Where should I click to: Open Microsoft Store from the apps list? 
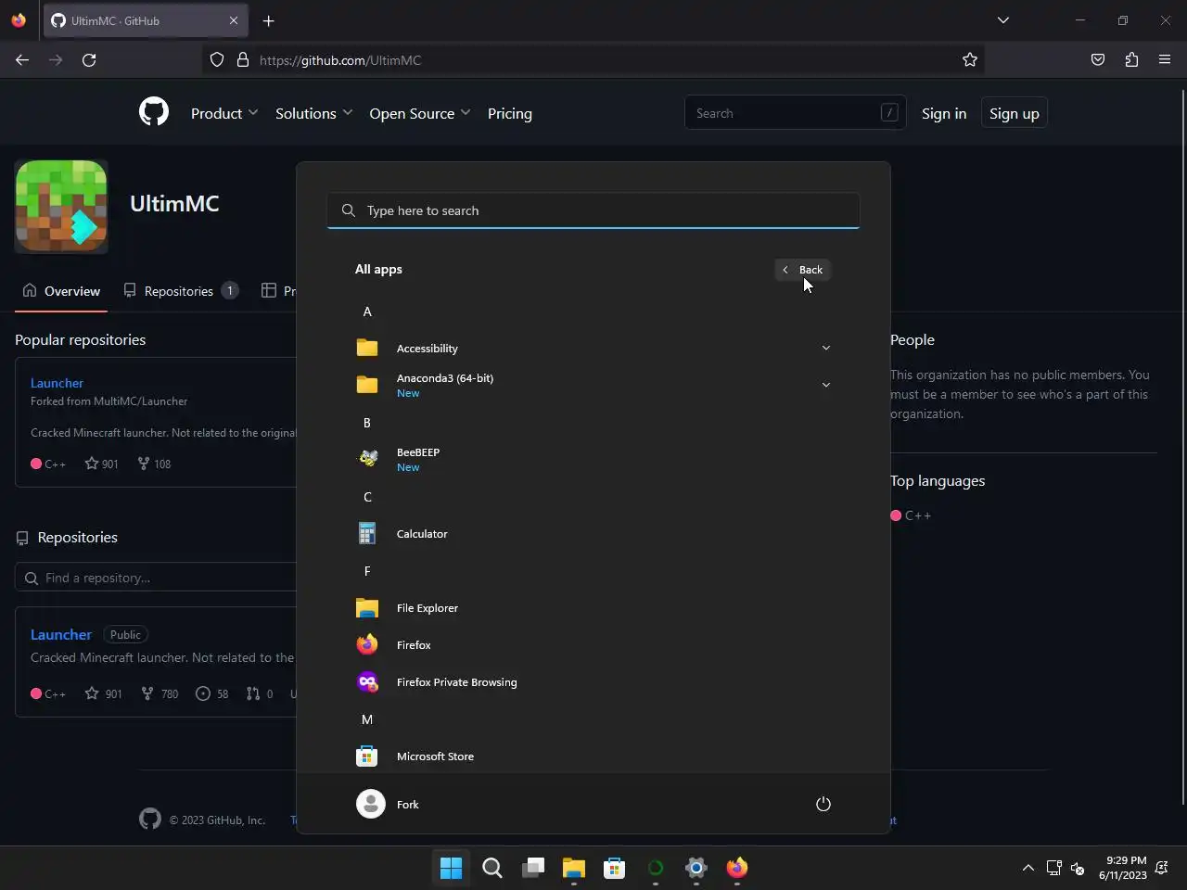click(593, 756)
